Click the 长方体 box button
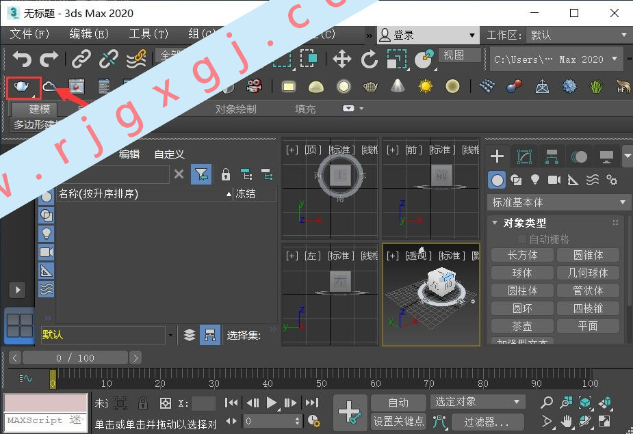The width and height of the screenshot is (633, 434). 522,255
